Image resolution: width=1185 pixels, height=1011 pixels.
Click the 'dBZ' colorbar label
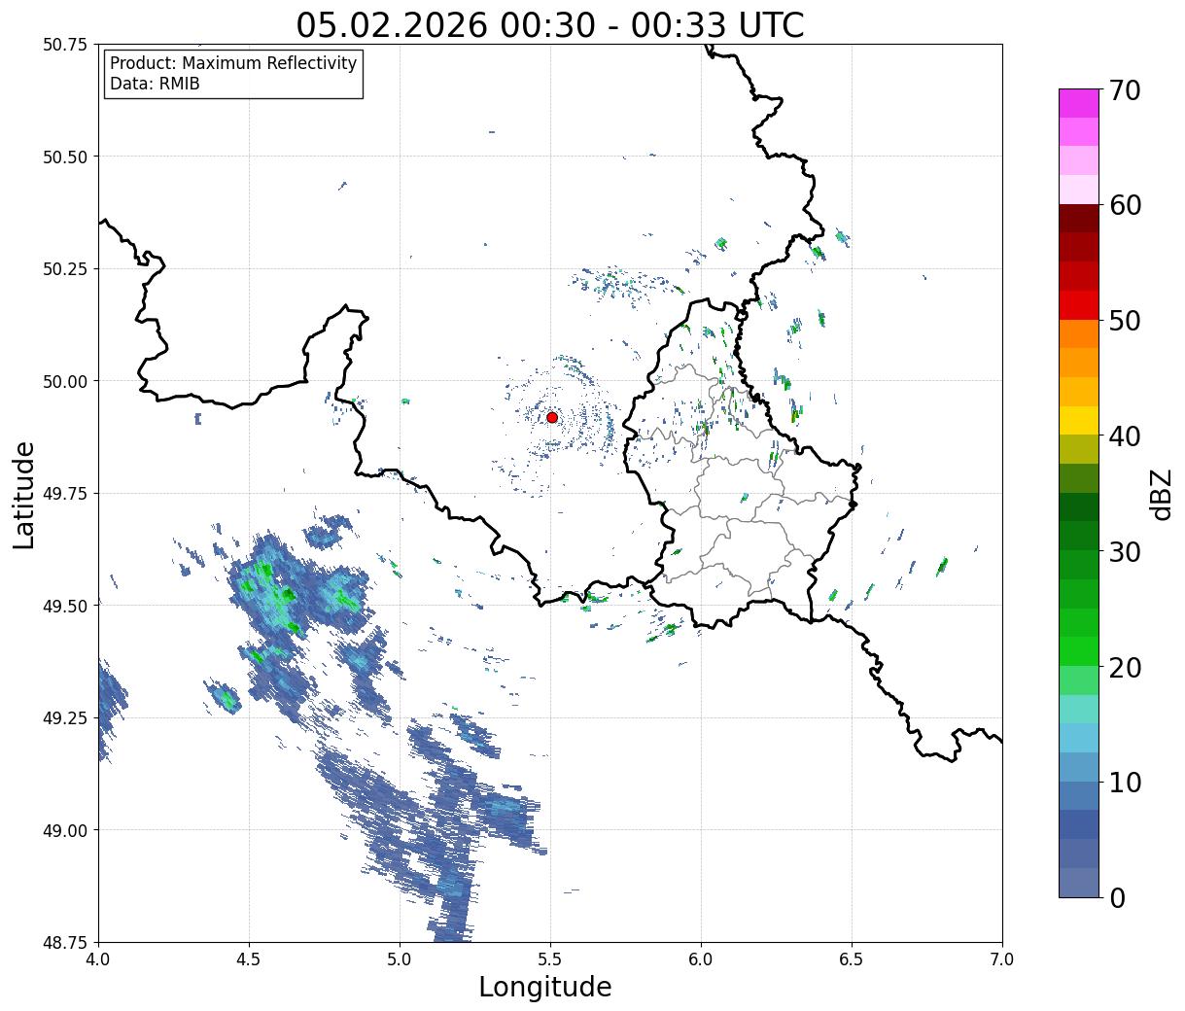click(1162, 494)
